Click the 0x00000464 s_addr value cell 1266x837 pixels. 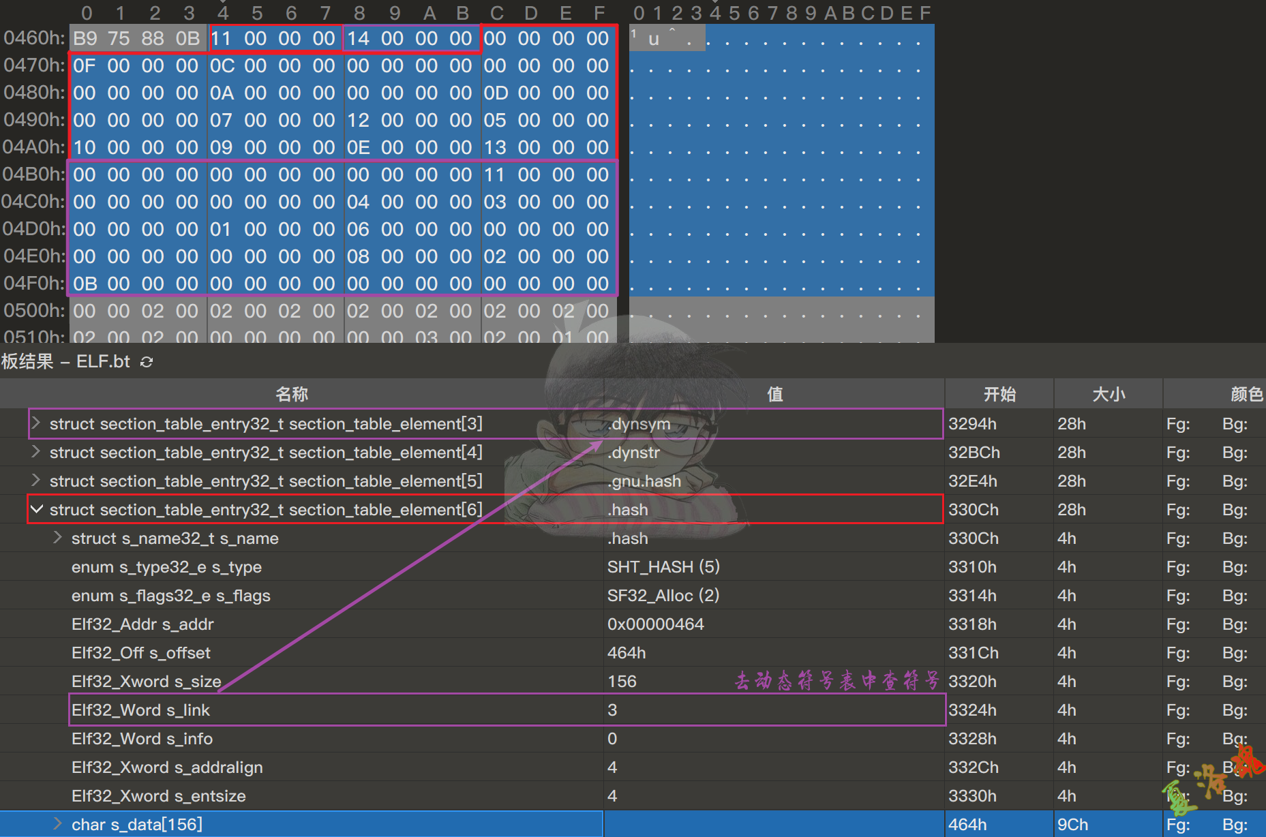(655, 624)
